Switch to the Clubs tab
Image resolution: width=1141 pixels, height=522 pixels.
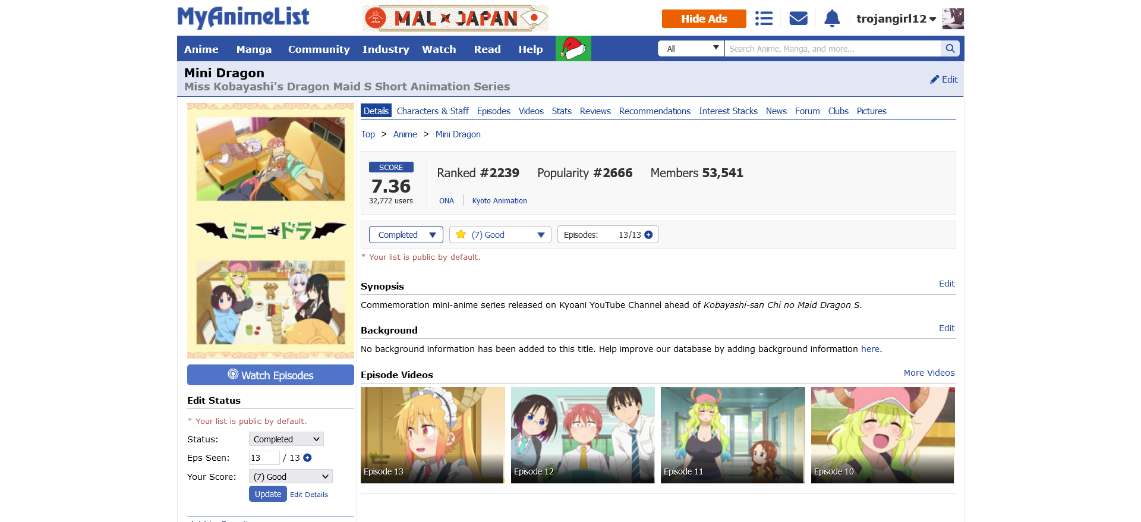839,111
